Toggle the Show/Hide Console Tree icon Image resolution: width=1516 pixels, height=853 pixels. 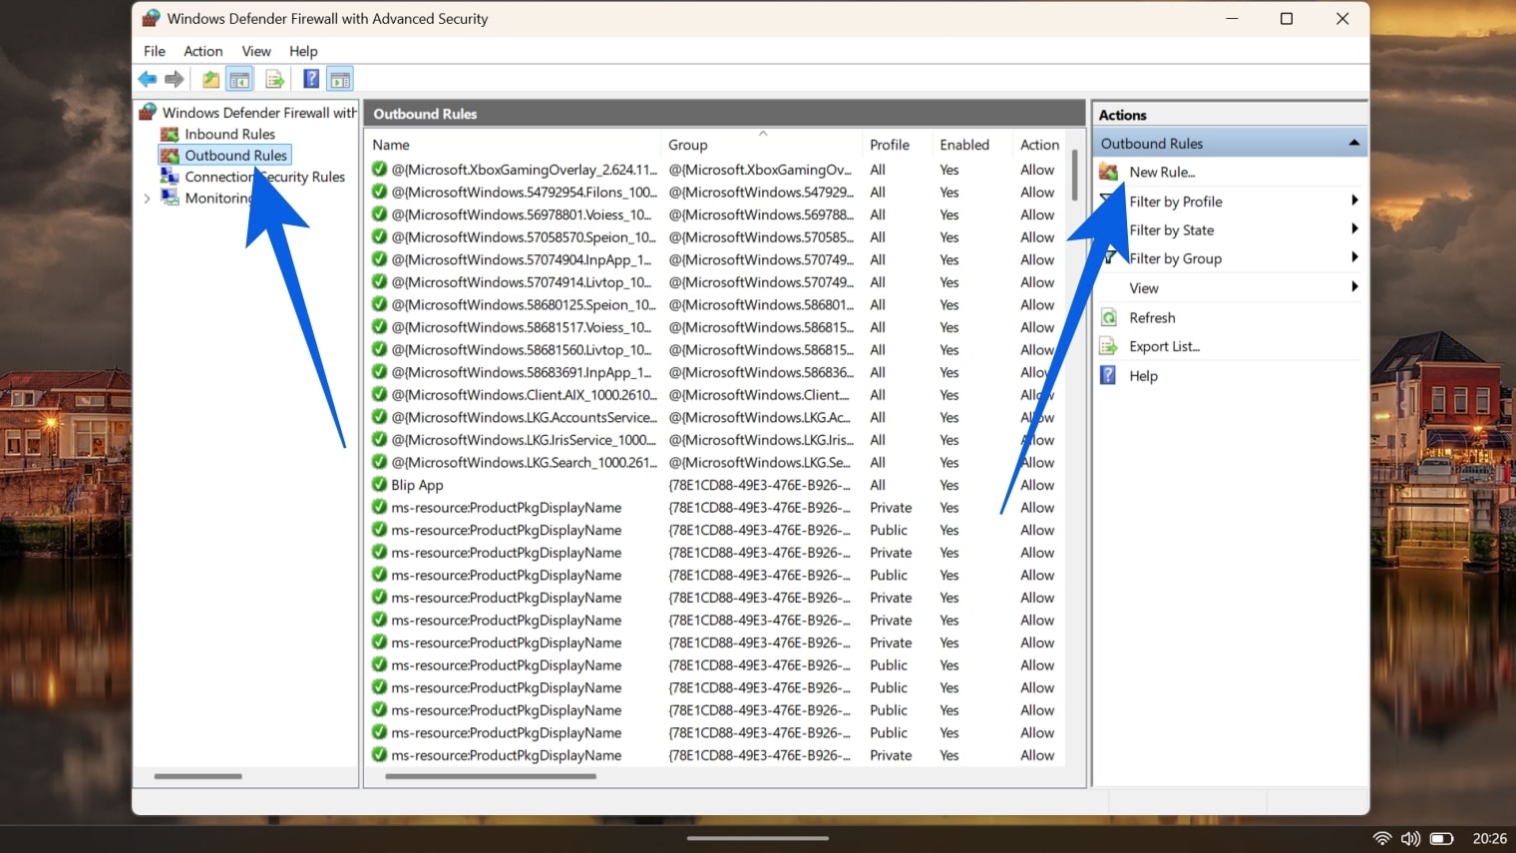coord(239,79)
